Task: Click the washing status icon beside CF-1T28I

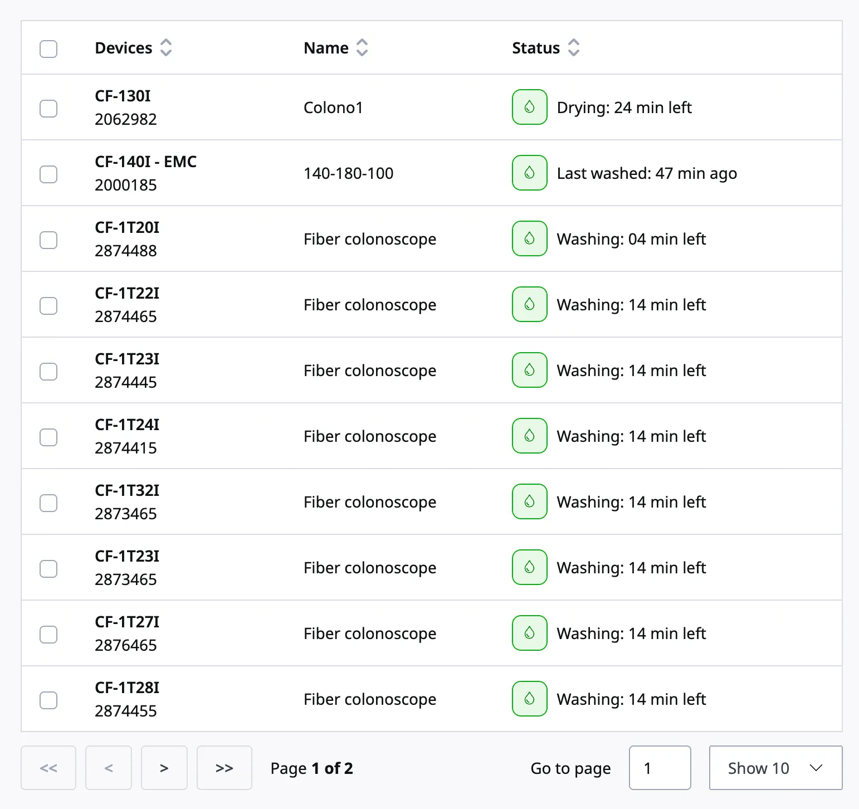Action: 529,699
